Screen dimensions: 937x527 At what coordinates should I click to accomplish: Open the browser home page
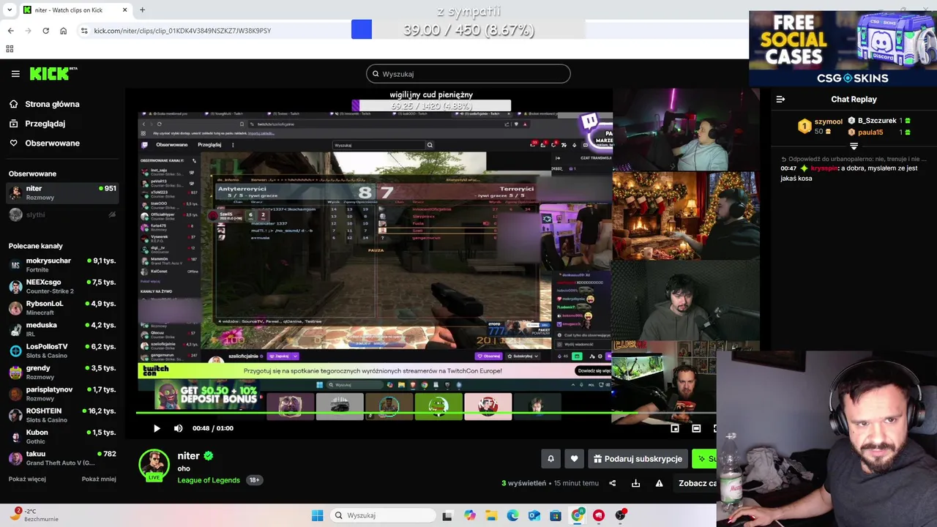click(63, 31)
